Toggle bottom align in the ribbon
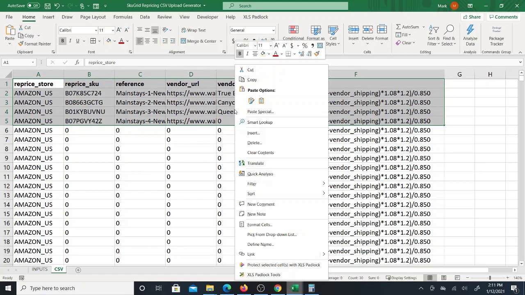The image size is (525, 295). 155,30
